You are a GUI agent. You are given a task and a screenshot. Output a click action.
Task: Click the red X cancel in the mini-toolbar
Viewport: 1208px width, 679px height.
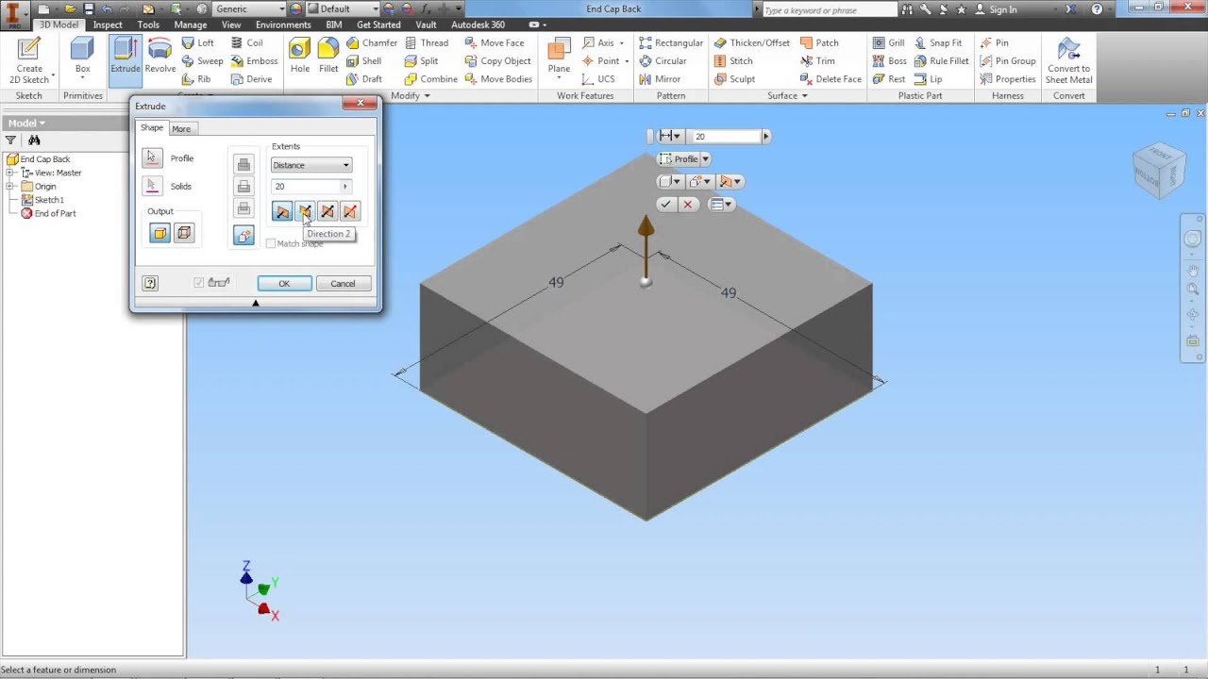point(688,204)
